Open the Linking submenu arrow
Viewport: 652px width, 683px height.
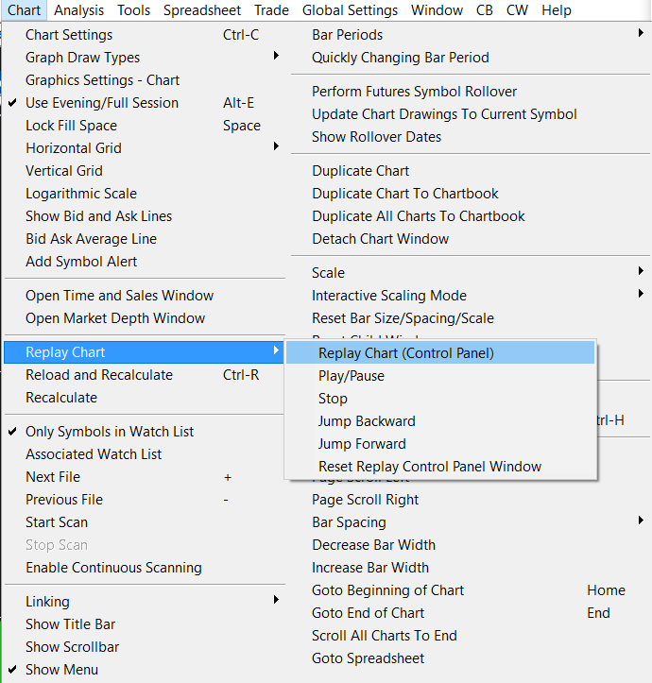point(276,601)
